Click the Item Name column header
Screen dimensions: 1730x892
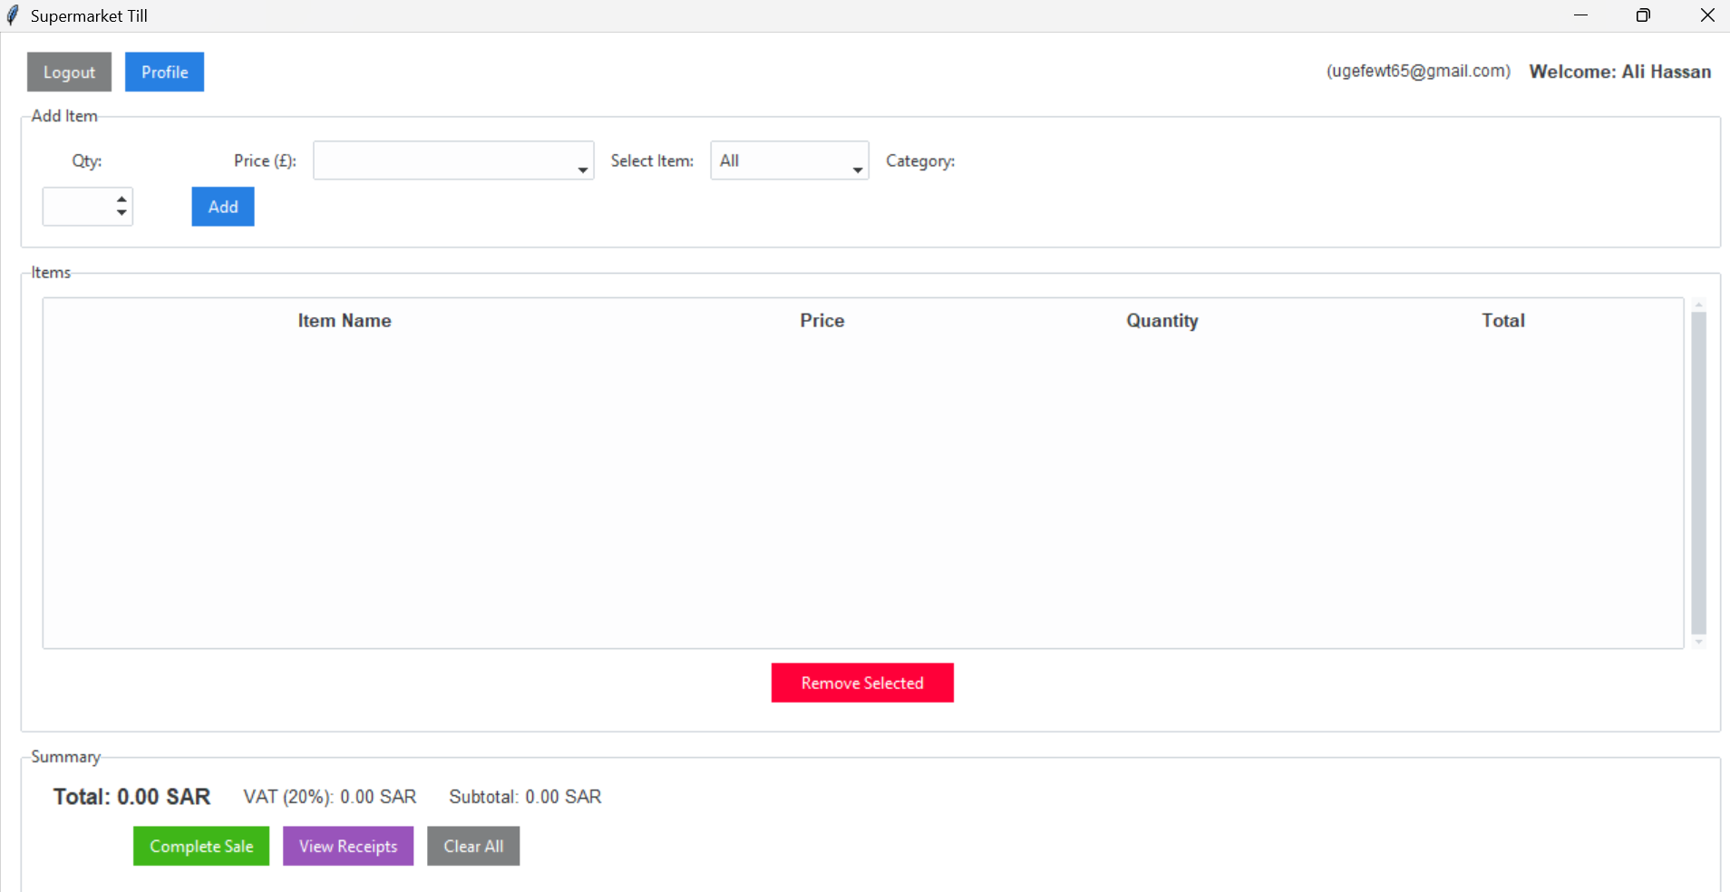click(345, 321)
